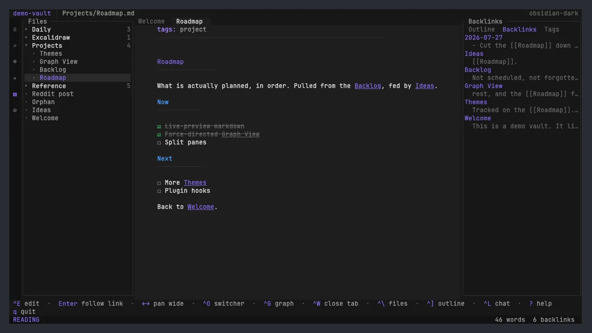The height and width of the screenshot is (333, 592).
Task: Open Themes note in Projects folder
Action: coord(51,54)
